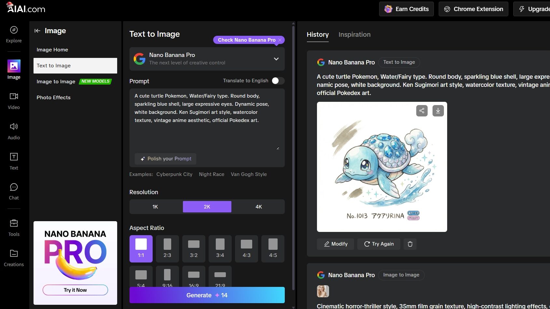The image size is (550, 309).
Task: Collapse the Image panel with arrow icon
Action: pyautogui.click(x=37, y=31)
